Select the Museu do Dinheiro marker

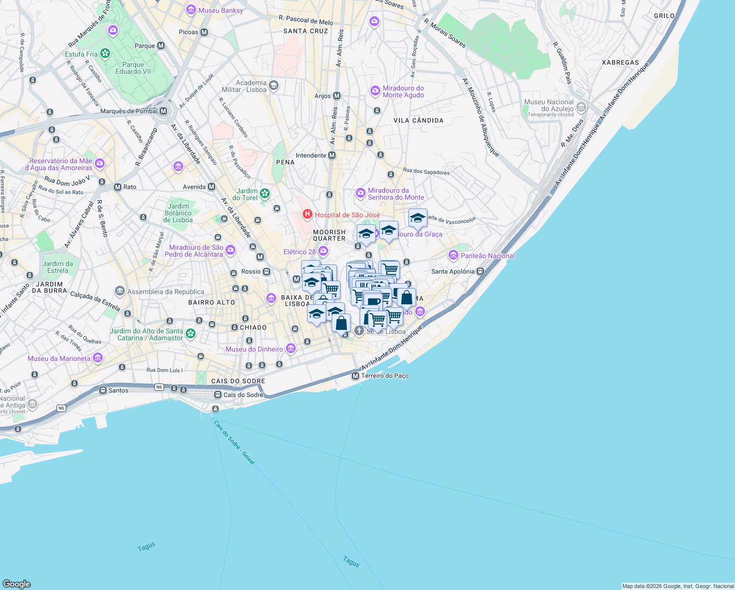(290, 349)
